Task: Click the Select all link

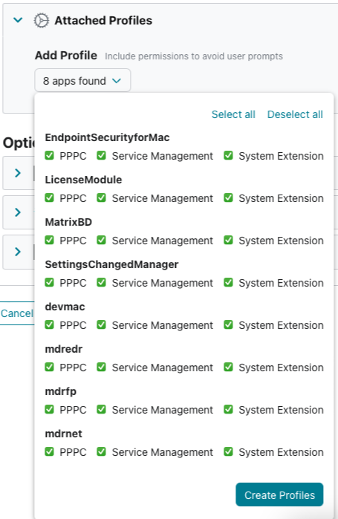Action: point(233,114)
